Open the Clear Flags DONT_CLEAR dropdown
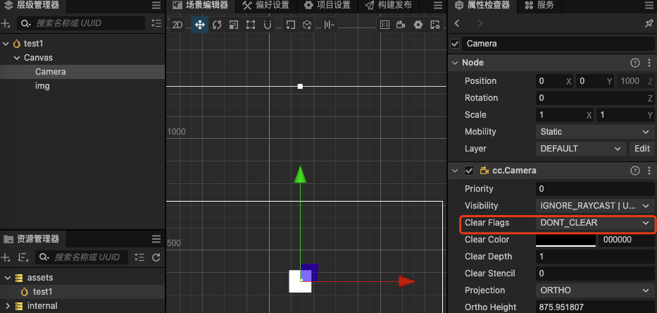Screen dimensions: 657x313 594,223
